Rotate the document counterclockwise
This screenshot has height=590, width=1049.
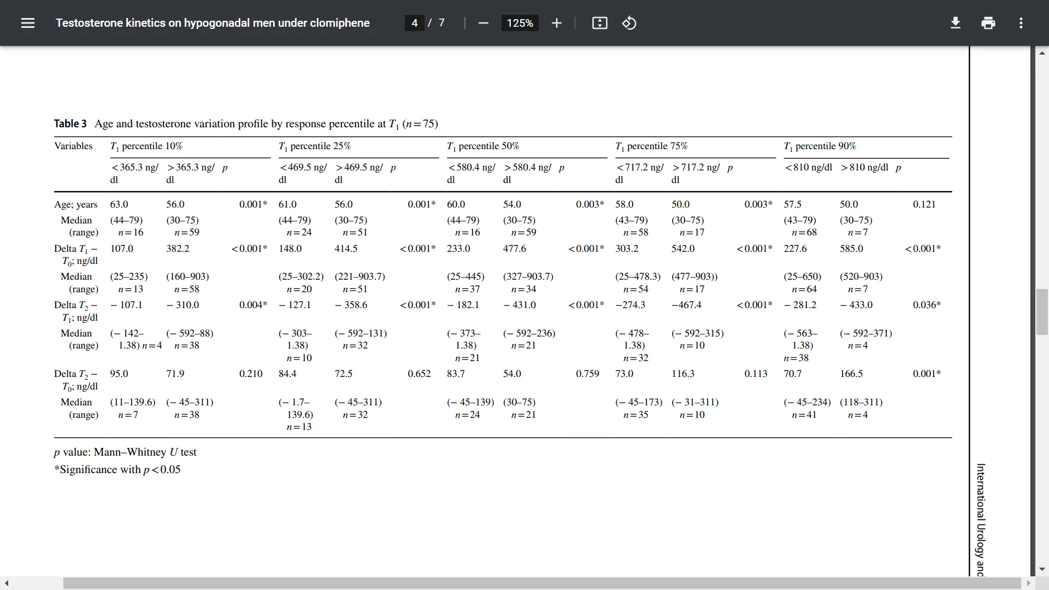tap(629, 23)
